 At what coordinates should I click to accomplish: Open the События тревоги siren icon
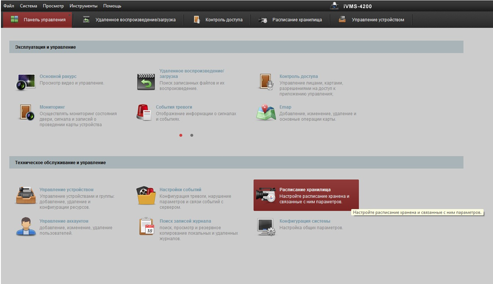click(x=145, y=113)
